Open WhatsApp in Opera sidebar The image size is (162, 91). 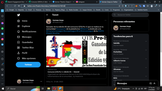coord(2,29)
